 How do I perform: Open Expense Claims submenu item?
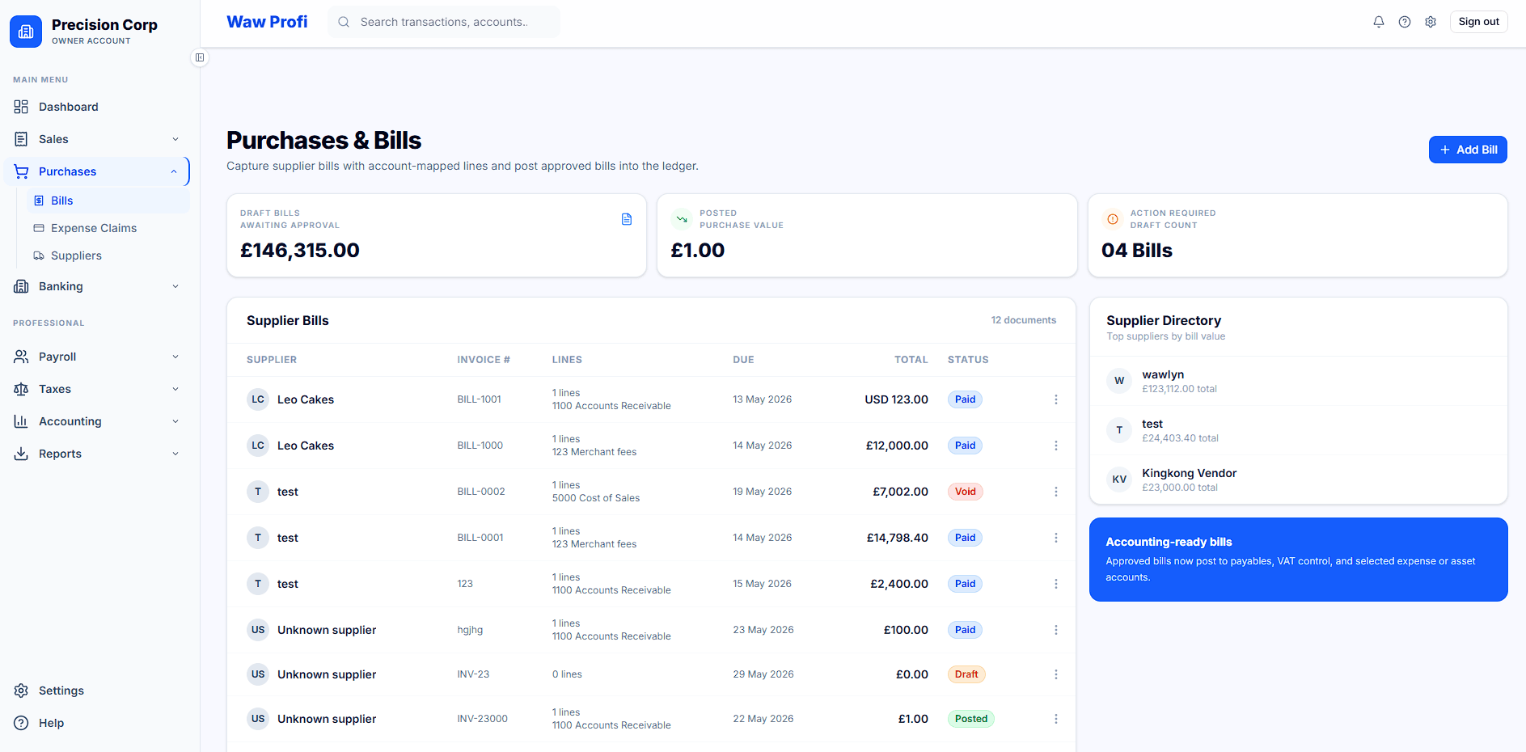109,228
